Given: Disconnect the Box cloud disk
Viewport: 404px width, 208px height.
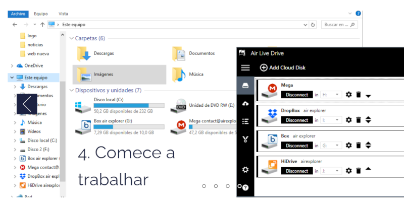Looking at the screenshot, I should tap(297, 146).
